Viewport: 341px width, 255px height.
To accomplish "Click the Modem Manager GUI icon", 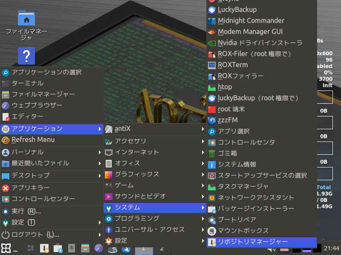I will [x=211, y=32].
